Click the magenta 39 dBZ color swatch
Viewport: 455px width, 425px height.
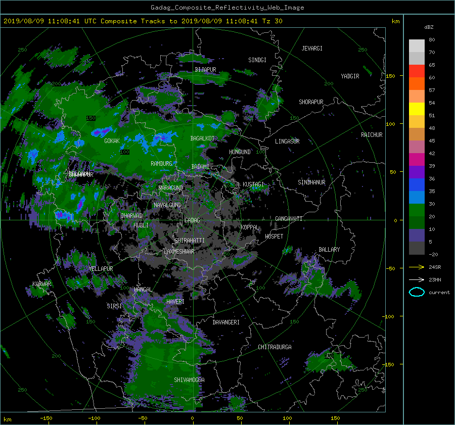coord(417,159)
